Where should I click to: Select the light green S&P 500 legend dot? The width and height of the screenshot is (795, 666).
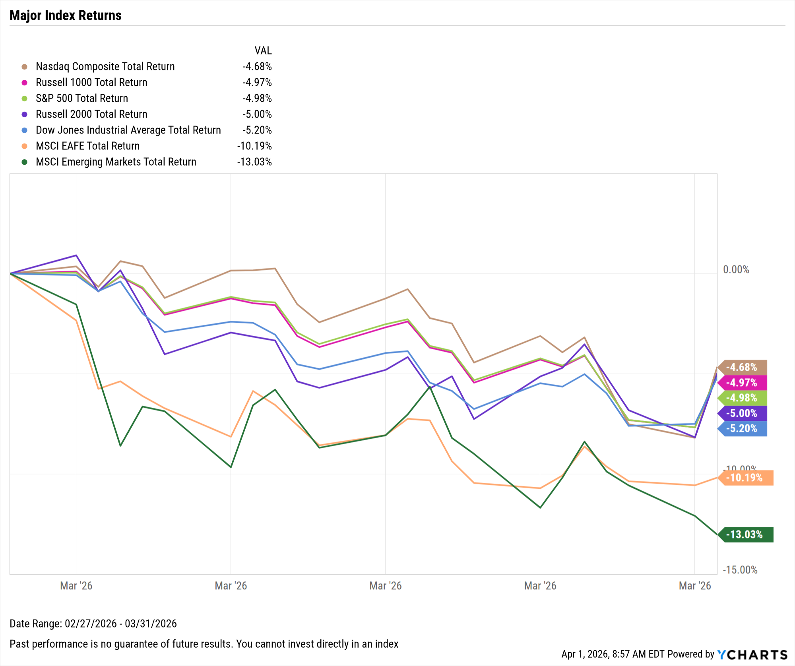coord(25,99)
